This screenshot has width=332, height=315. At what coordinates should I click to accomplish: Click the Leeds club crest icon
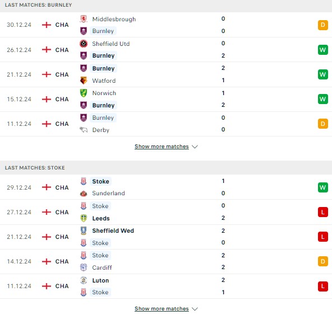84,218
